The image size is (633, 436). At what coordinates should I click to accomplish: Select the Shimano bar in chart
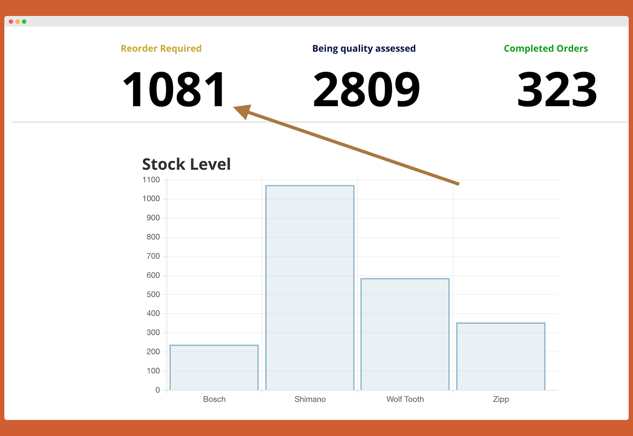tap(310, 288)
